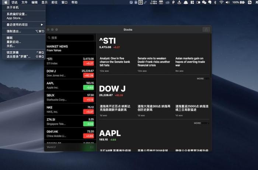Open 系统偏好设置… from Apple menu

(x=24, y=14)
